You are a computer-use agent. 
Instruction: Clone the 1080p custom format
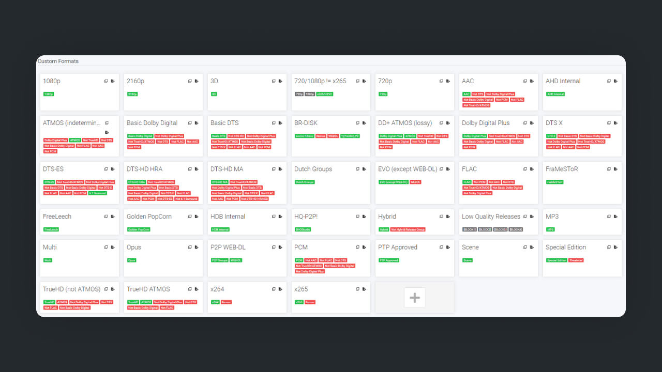(106, 81)
